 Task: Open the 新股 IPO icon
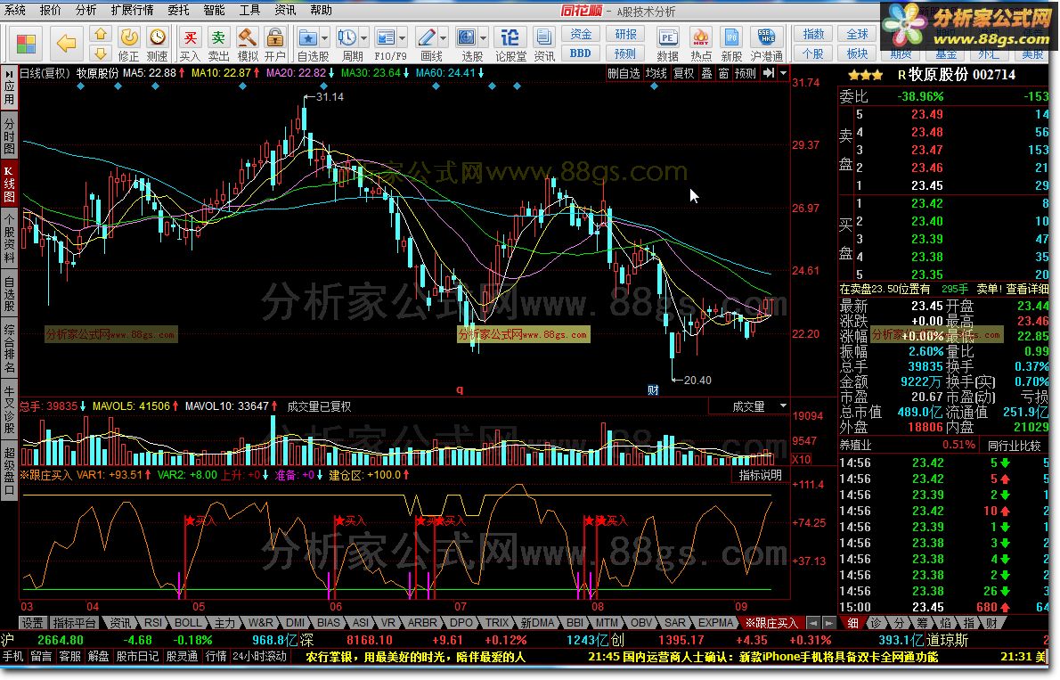(x=731, y=45)
